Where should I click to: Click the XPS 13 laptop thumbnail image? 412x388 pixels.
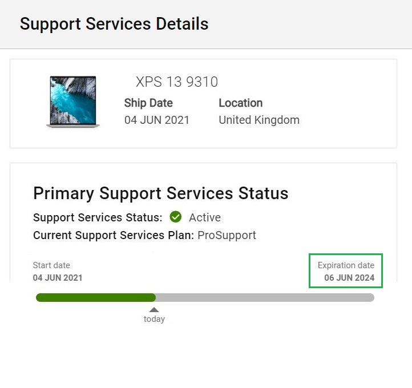coord(72,102)
